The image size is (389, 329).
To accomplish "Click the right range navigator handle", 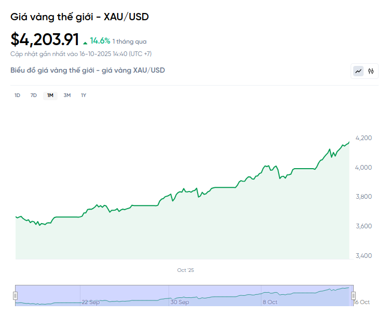I will click(353, 296).
